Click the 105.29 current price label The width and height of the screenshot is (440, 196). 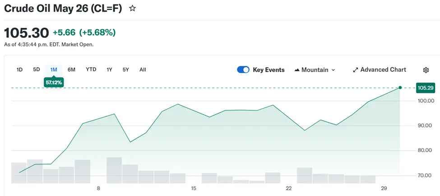[426, 88]
